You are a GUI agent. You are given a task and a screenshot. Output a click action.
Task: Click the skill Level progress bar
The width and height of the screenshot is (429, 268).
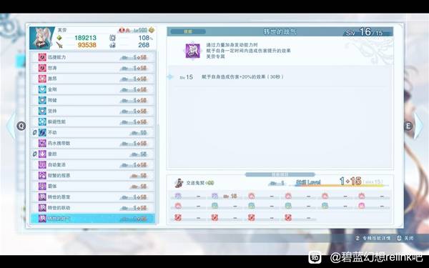[338, 186]
